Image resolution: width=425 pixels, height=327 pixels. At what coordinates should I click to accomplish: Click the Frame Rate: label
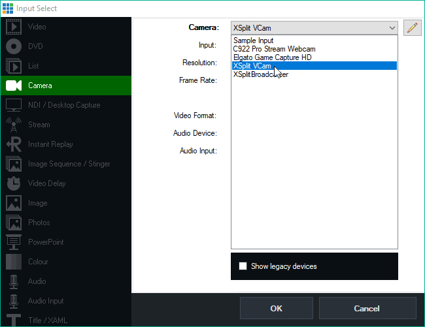coord(198,80)
